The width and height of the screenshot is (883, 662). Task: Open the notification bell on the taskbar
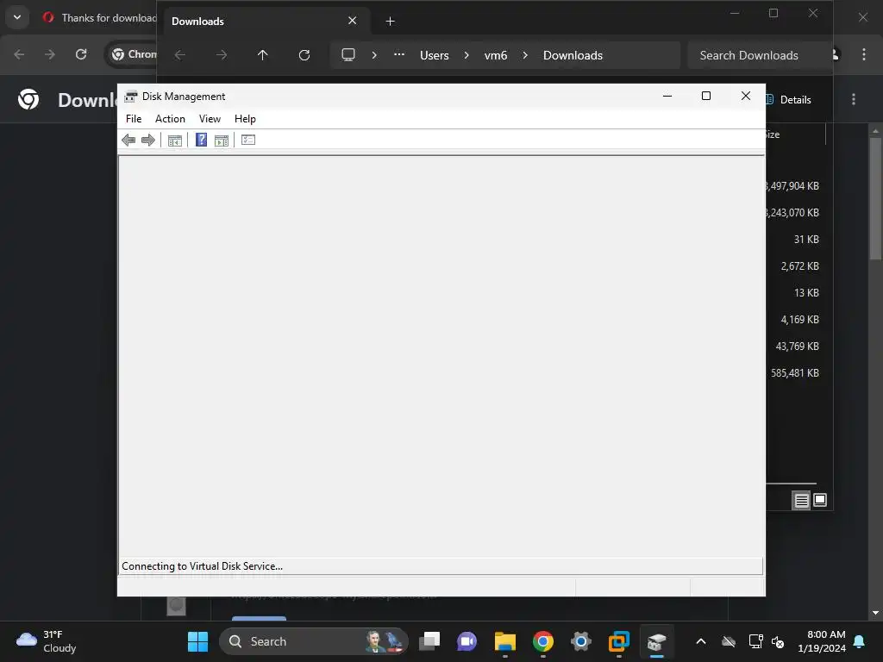click(x=860, y=641)
